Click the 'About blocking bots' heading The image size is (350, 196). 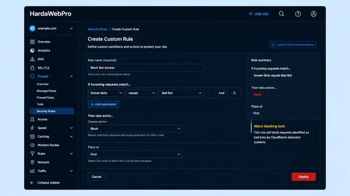(x=269, y=126)
